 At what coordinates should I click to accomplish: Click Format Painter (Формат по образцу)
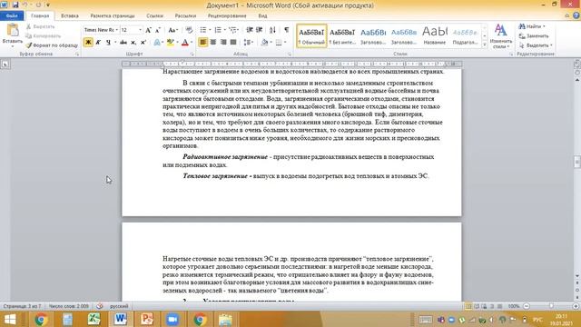[x=52, y=45]
